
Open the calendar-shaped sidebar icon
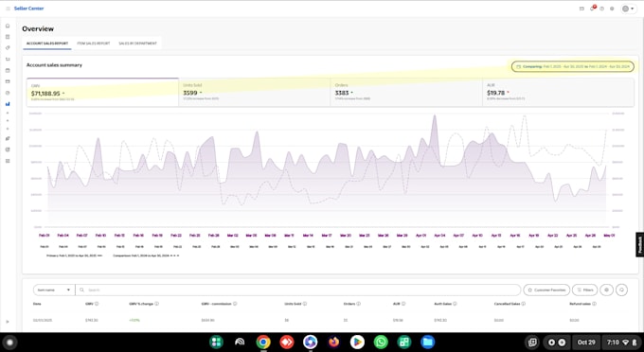coord(8,71)
